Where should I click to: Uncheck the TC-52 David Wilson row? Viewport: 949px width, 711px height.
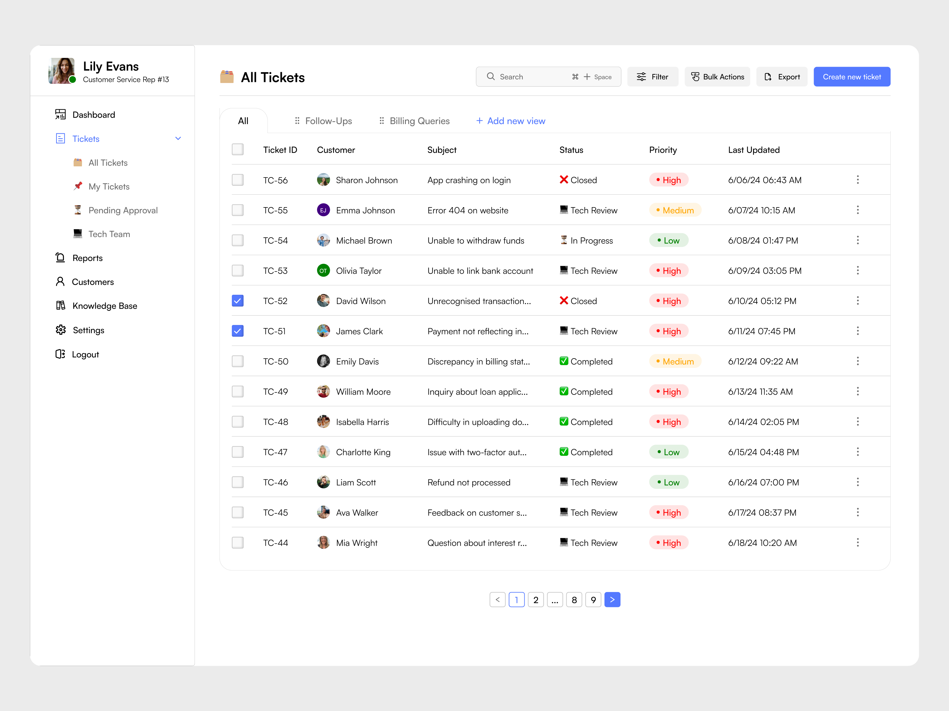click(238, 301)
